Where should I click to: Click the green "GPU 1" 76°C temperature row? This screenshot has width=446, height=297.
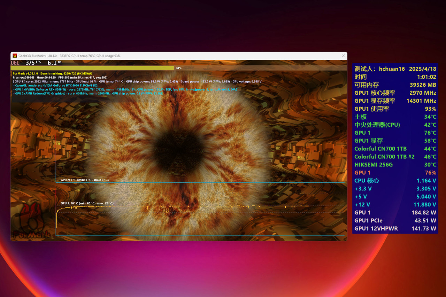395,133
